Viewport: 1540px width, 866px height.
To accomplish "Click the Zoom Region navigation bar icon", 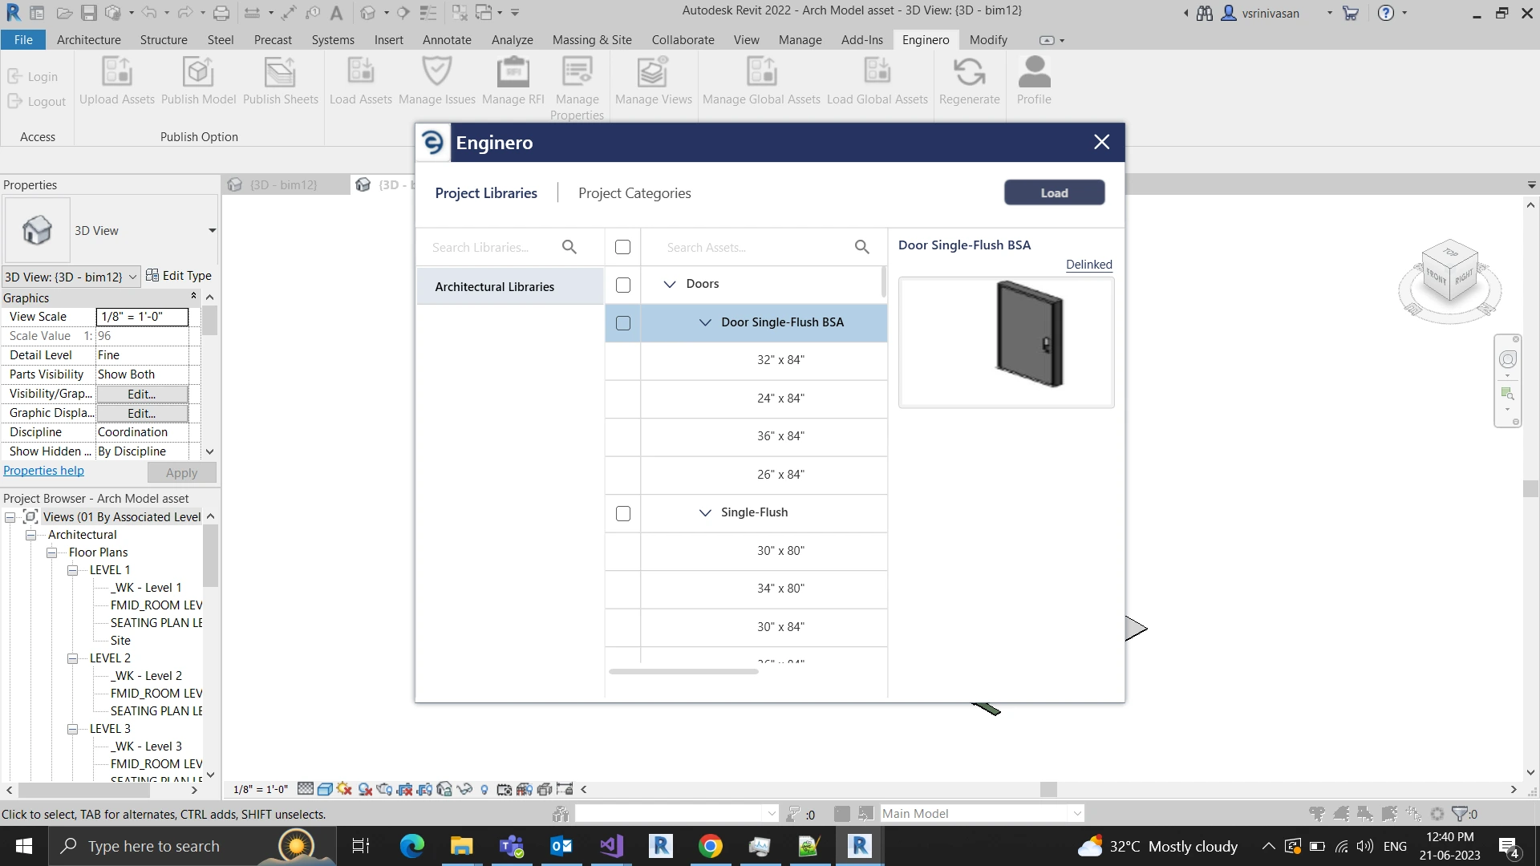I will tap(1508, 394).
